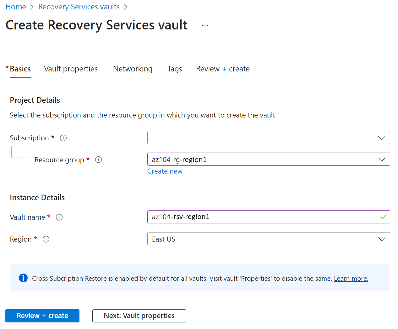This screenshot has width=398, height=329.
Task: Click the Learn more link in the banner
Action: [351, 278]
